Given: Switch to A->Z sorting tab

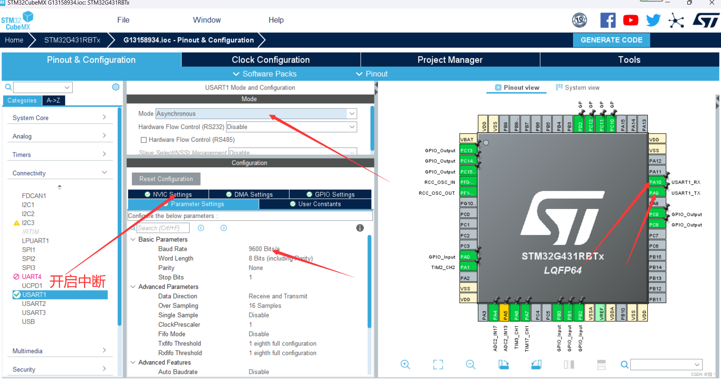Looking at the screenshot, I should pyautogui.click(x=53, y=100).
